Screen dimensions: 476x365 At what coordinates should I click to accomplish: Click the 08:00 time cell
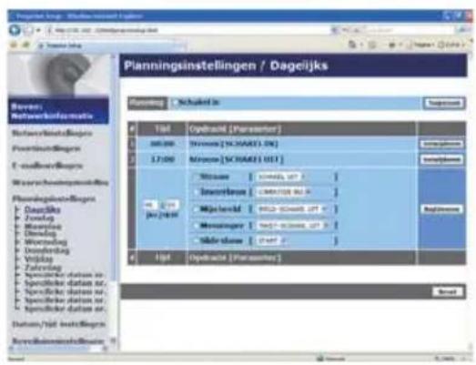click(x=162, y=143)
